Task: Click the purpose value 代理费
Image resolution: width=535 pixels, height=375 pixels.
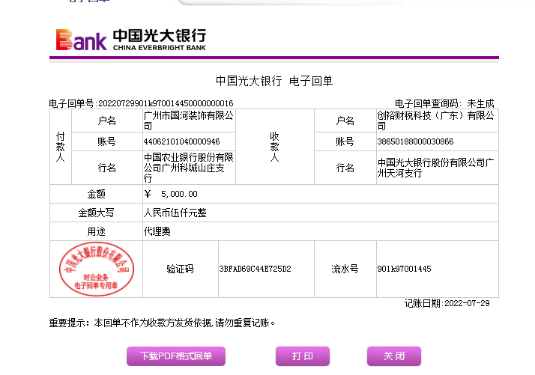Action: pyautogui.click(x=157, y=231)
